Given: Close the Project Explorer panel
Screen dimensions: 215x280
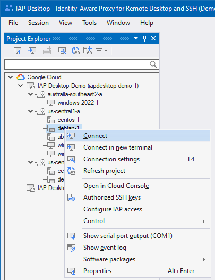Looking at the screenshot, I should tap(153, 38).
